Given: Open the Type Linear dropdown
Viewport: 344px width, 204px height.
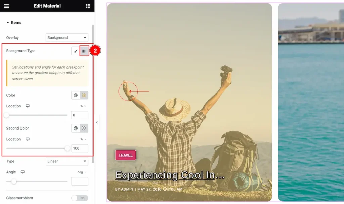Looking at the screenshot, I should [67, 161].
